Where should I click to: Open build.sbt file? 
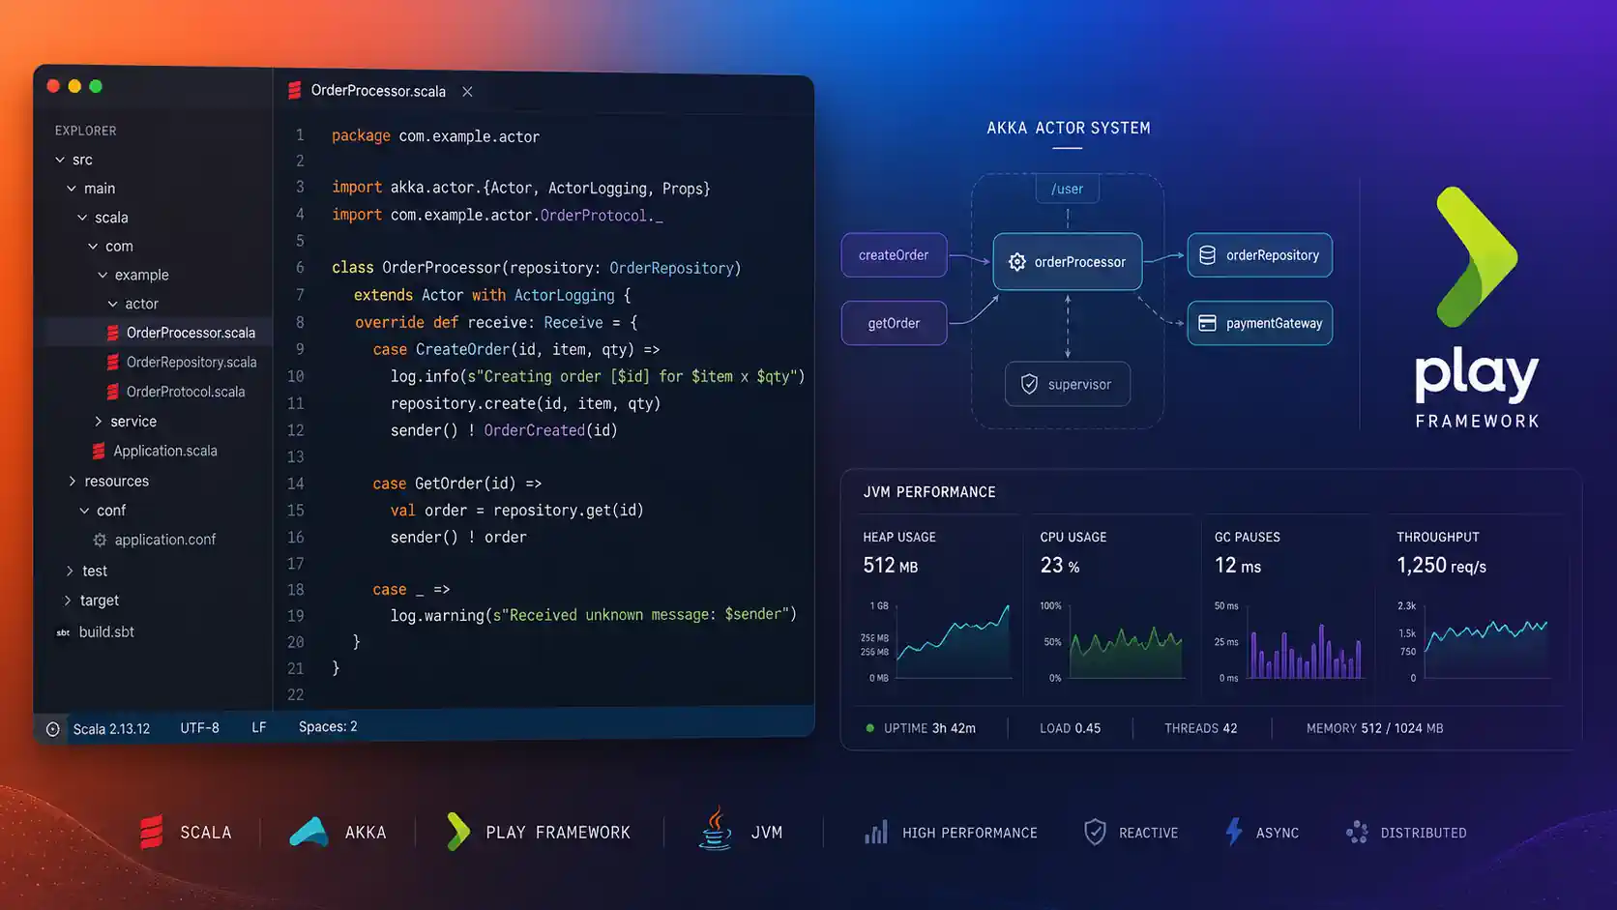[106, 631]
